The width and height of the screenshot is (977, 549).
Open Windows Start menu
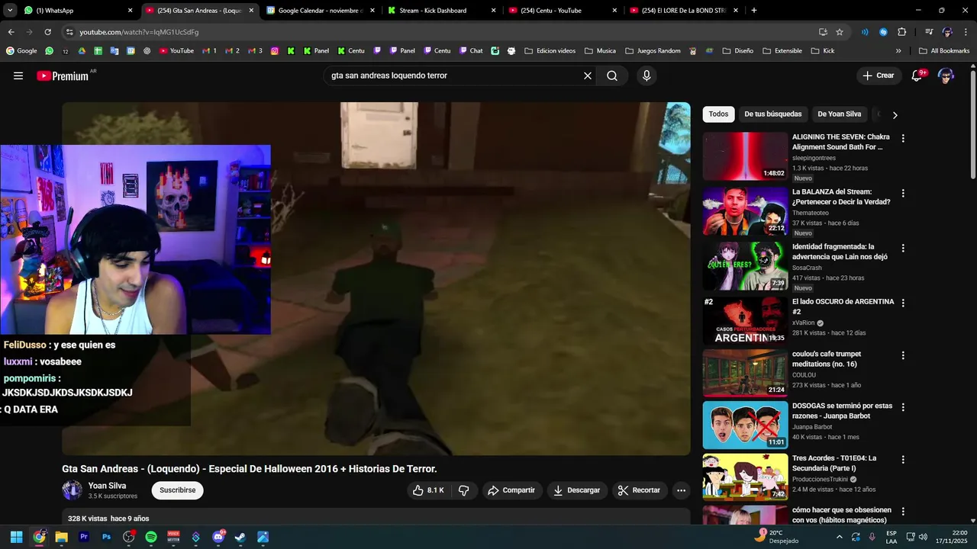17,537
